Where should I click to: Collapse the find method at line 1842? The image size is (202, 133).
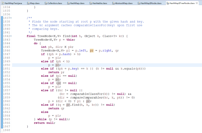11,36
